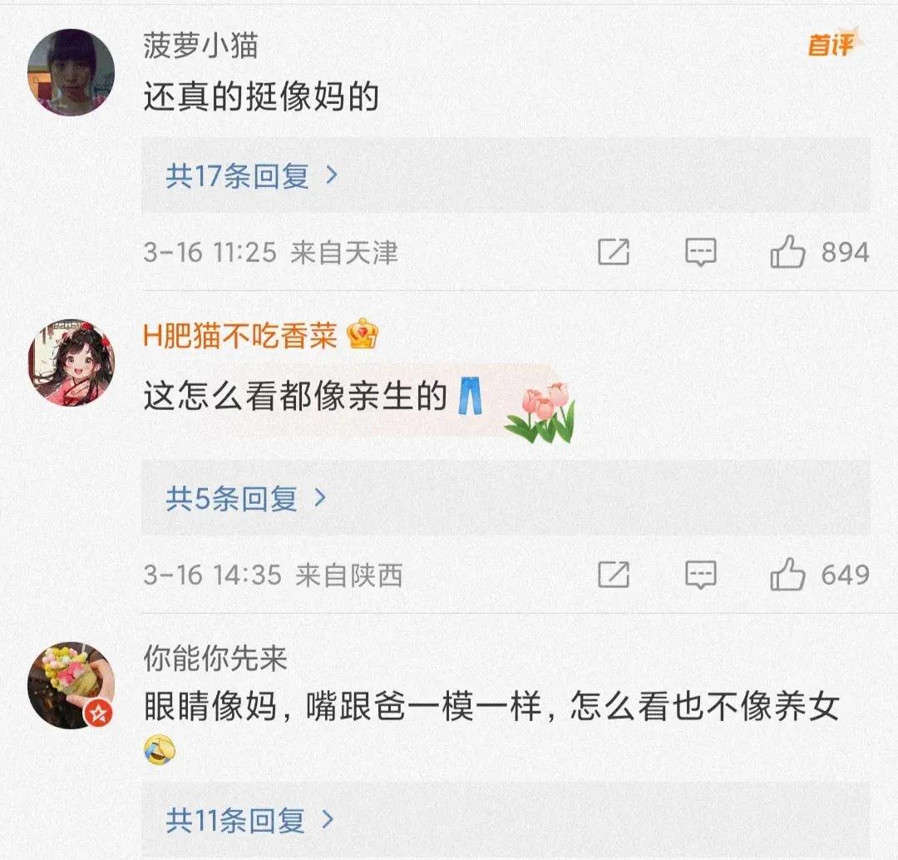Visit username 你能你先来
The width and height of the screenshot is (898, 860).
[x=215, y=658]
